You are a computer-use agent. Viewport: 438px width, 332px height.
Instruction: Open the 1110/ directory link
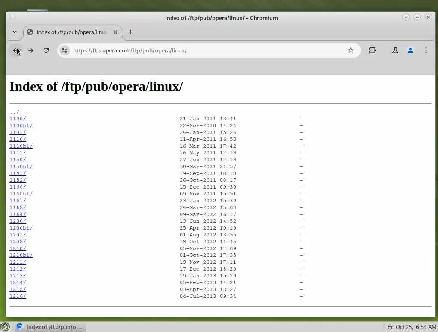pyautogui.click(x=18, y=139)
